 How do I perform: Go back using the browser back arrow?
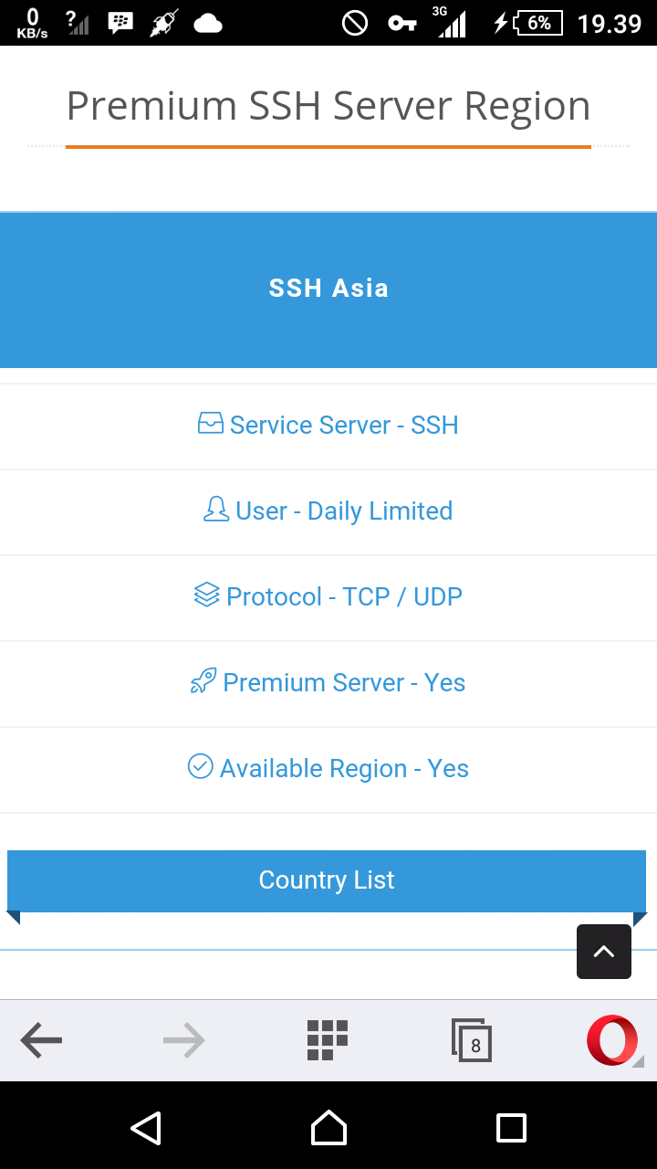pos(41,1039)
